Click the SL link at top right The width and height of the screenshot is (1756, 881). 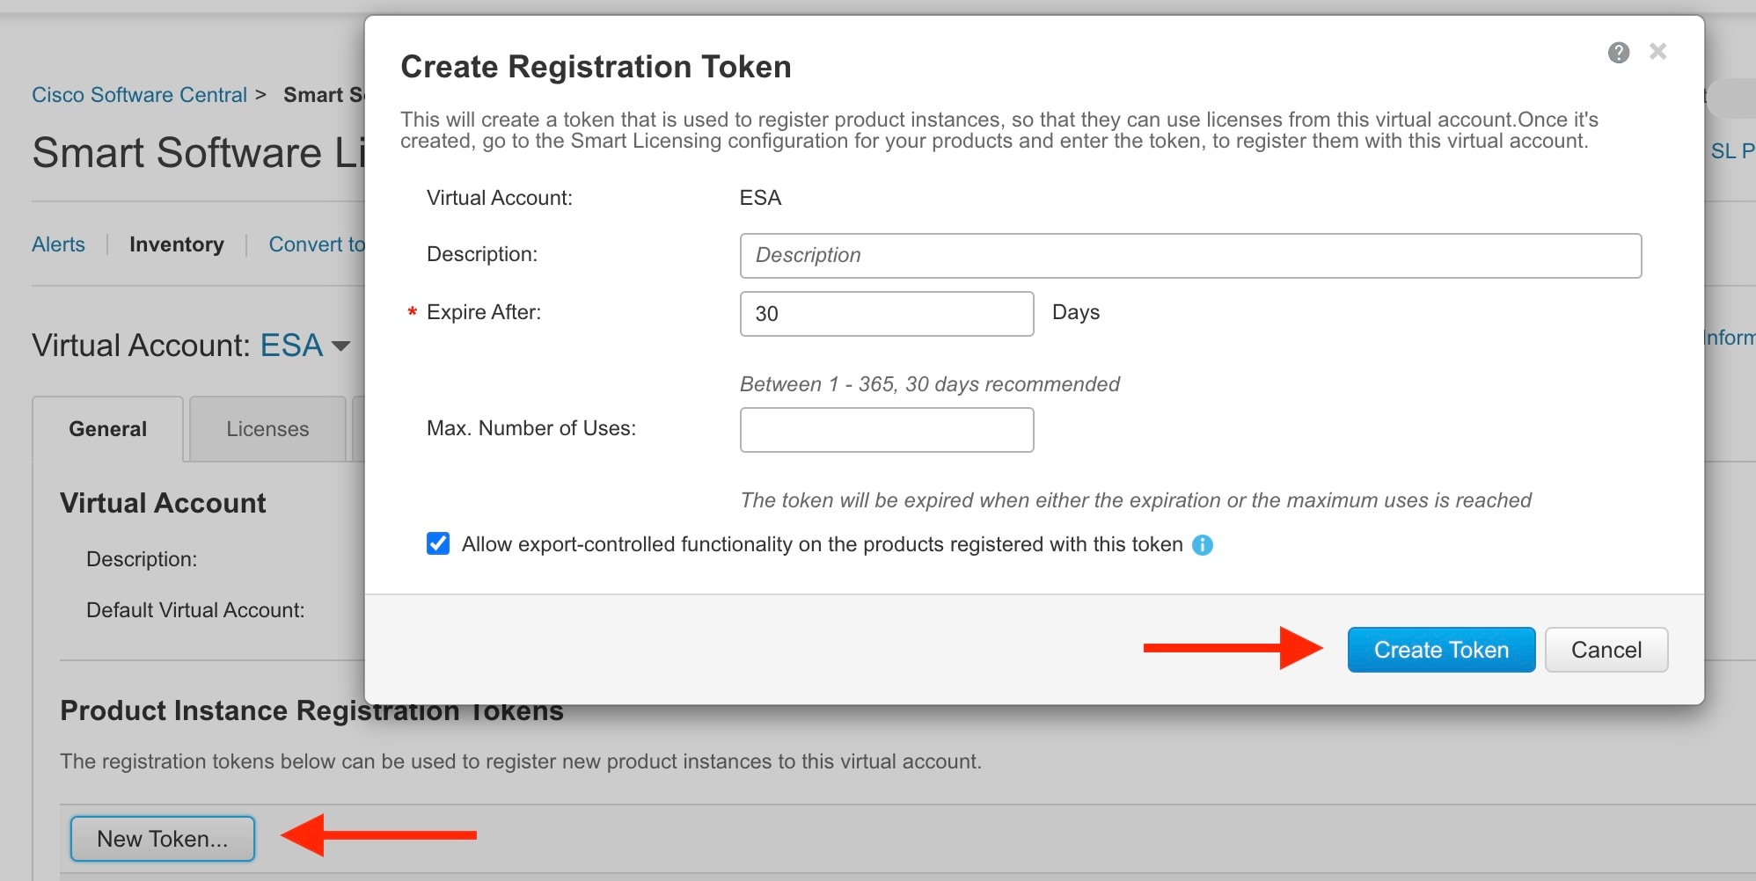coord(1730,151)
